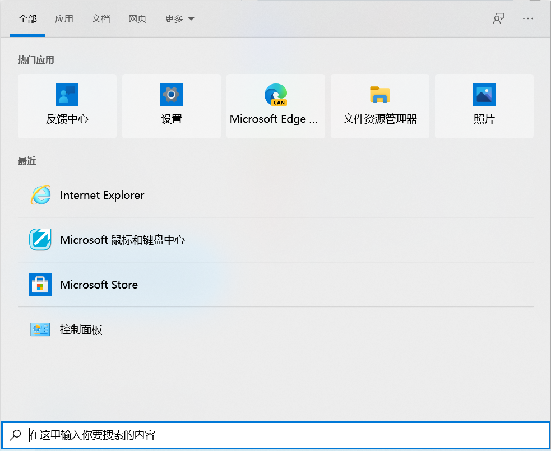The height and width of the screenshot is (451, 551).
Task: Open the 反馈中心 app tile
Action: 67,106
